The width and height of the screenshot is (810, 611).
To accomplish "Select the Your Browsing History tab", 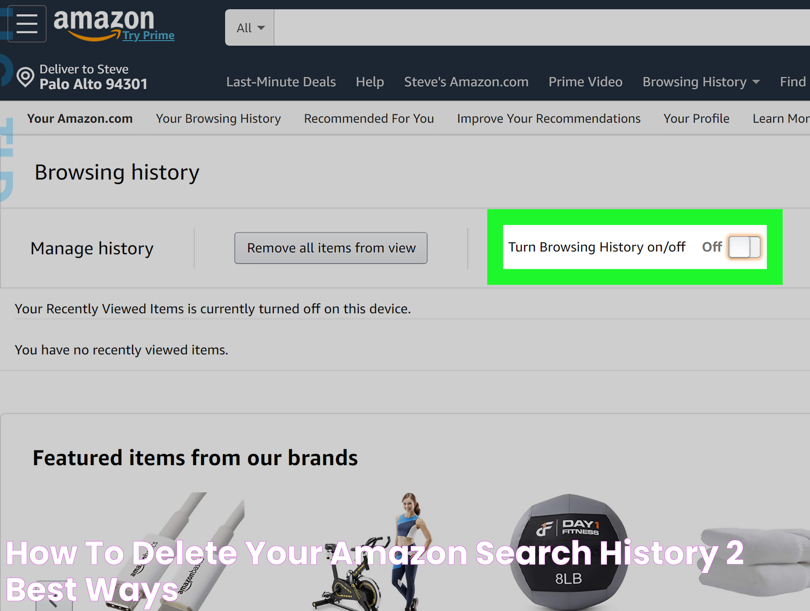I will (x=218, y=117).
